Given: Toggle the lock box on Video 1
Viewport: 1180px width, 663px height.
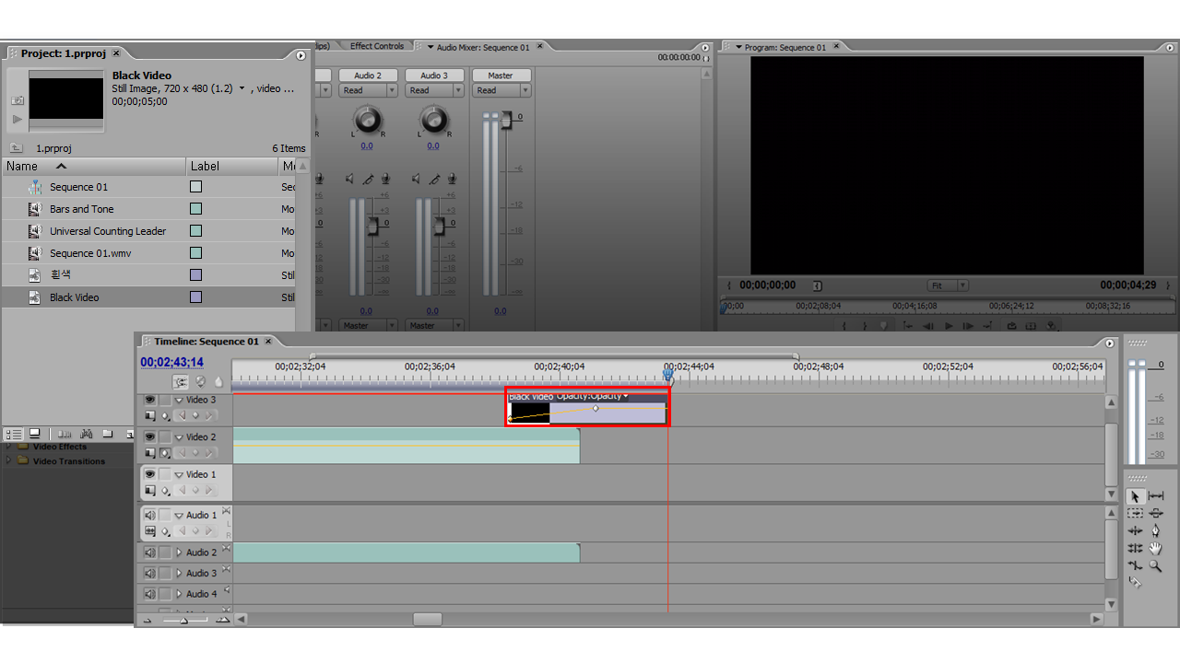Looking at the screenshot, I should pyautogui.click(x=165, y=474).
